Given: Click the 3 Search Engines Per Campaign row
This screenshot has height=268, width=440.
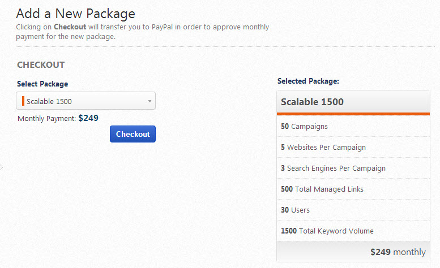Looking at the screenshot, I should coord(353,168).
